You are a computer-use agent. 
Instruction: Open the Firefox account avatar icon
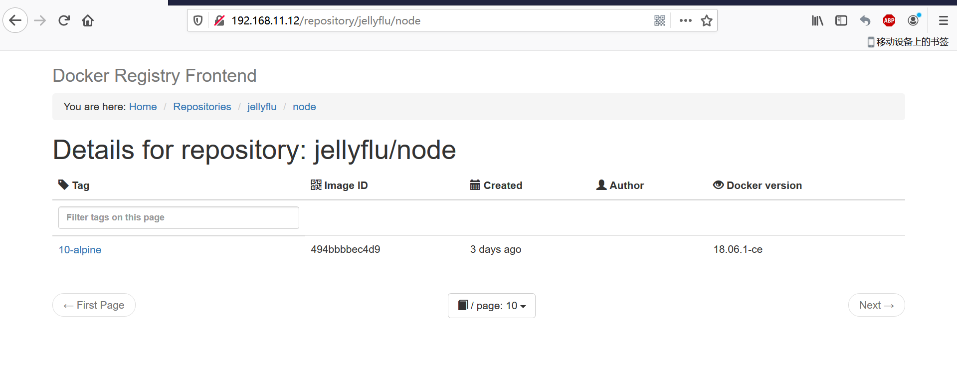pos(914,20)
